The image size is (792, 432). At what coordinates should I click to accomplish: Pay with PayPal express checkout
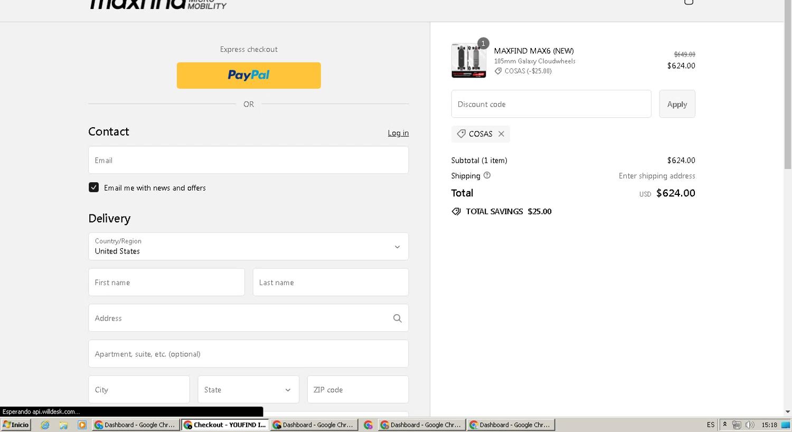pyautogui.click(x=248, y=76)
